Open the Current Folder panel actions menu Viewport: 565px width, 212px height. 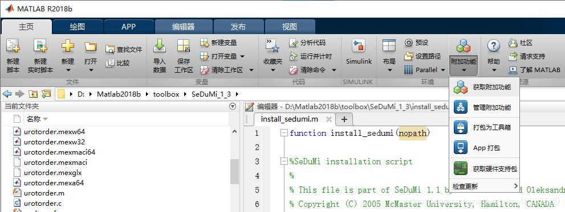(233, 106)
